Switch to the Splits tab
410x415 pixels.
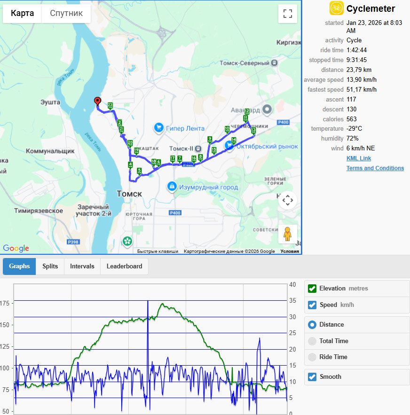coord(50,266)
